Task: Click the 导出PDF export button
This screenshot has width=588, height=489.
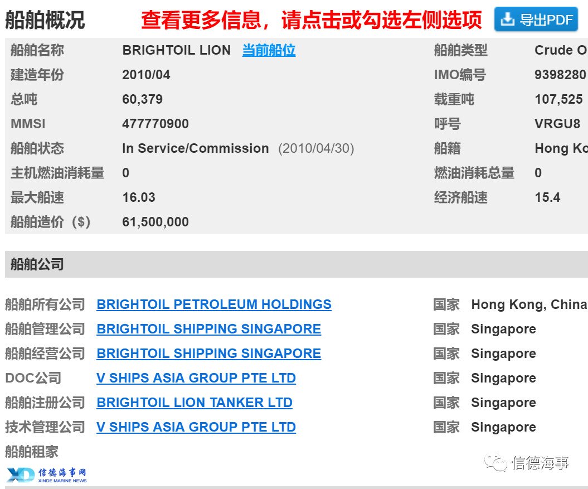Action: click(x=536, y=19)
